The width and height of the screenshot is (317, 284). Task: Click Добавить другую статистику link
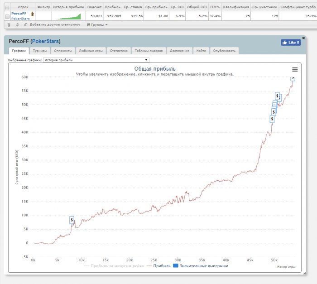pos(52,24)
